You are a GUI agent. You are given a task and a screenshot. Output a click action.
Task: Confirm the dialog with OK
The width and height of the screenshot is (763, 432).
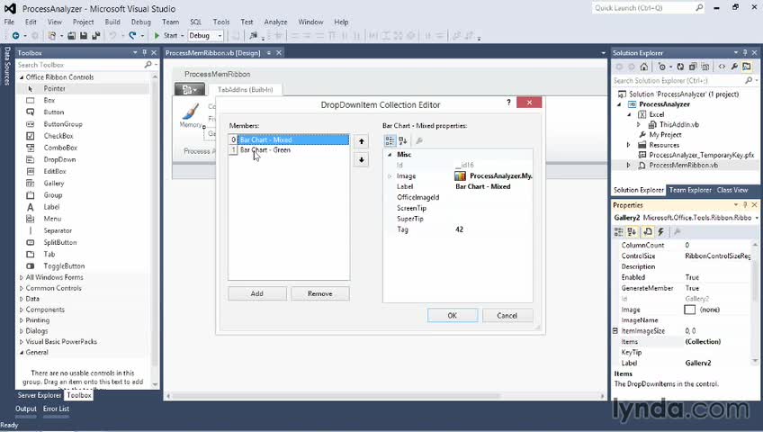tap(452, 315)
